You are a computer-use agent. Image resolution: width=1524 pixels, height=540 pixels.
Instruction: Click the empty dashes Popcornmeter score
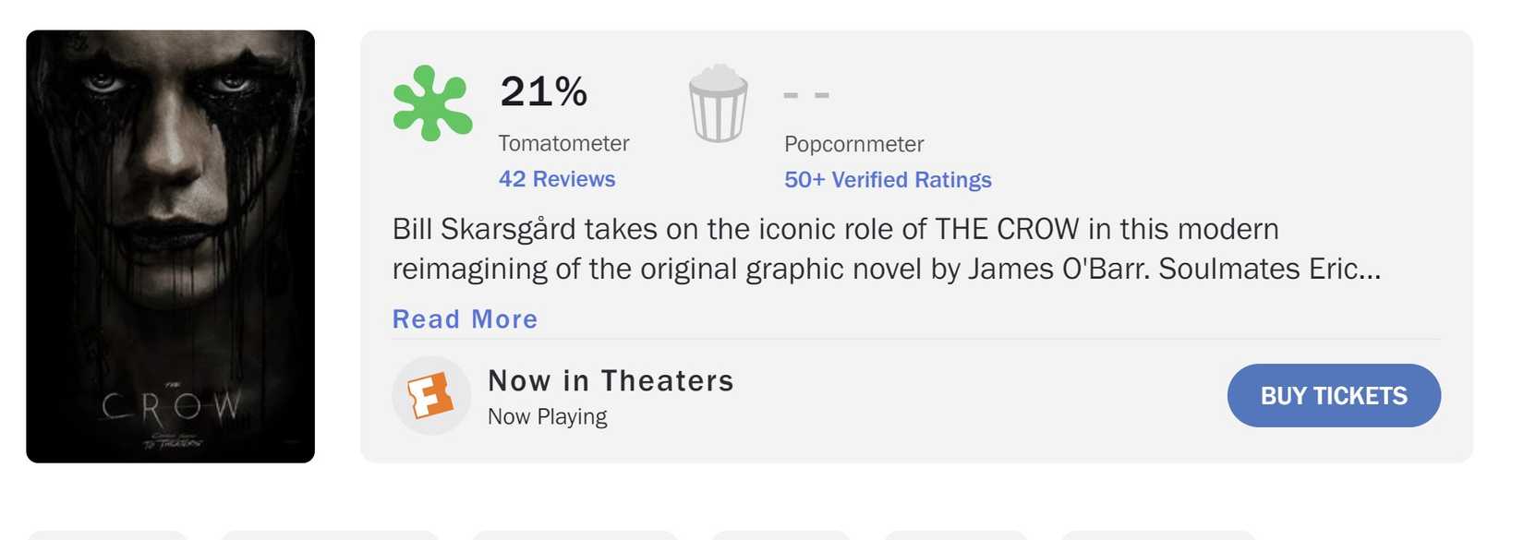tap(806, 94)
